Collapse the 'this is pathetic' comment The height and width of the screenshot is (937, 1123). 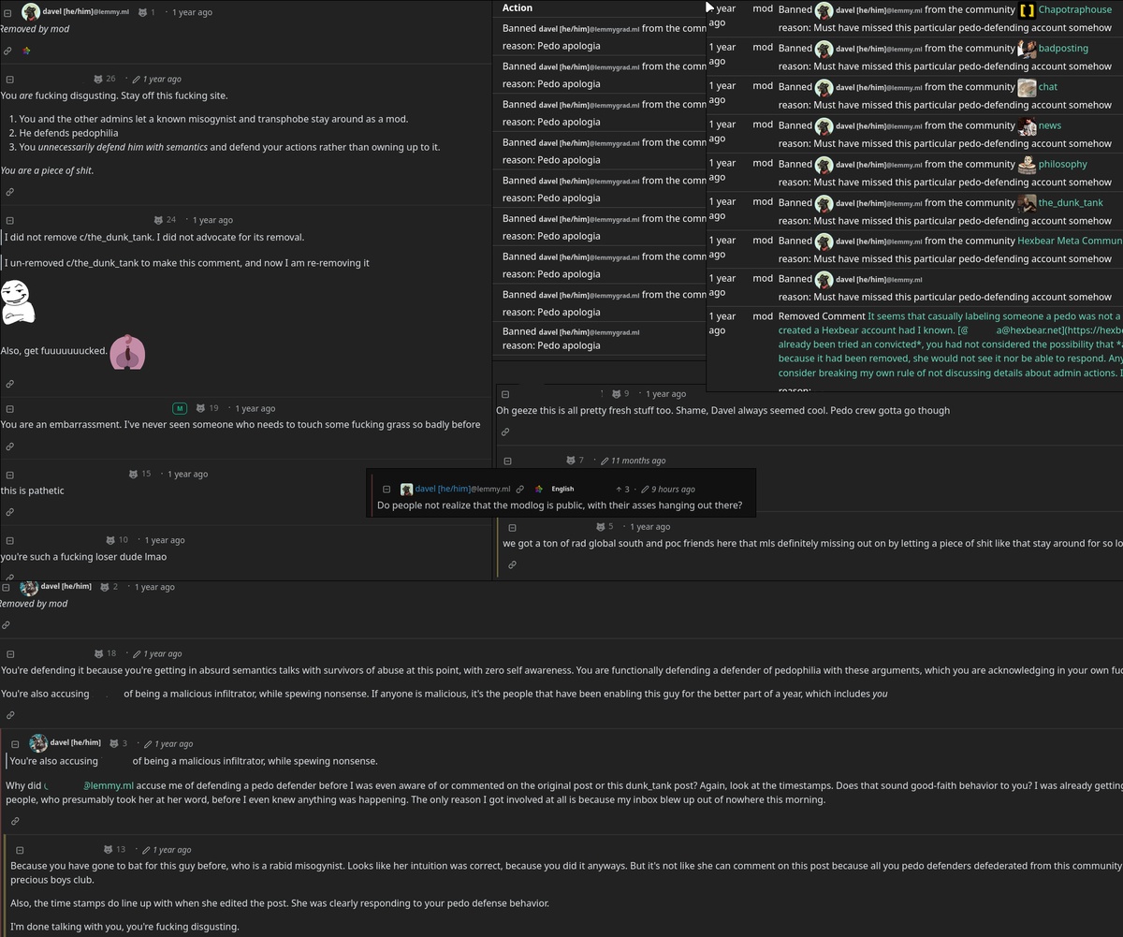(9, 475)
